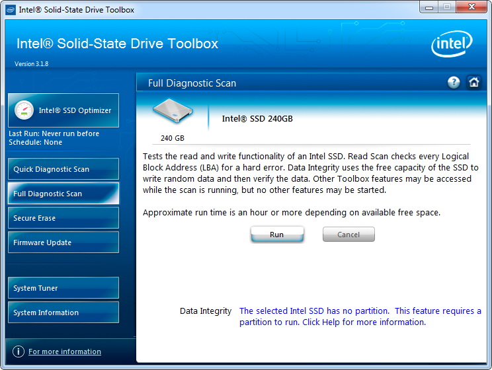Click the 'Version 3.1.8' label

(31, 63)
